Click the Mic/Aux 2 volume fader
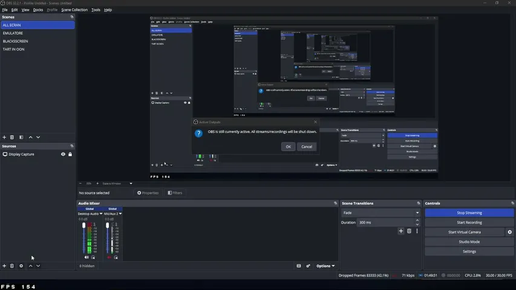The height and width of the screenshot is (290, 516). [x=107, y=225]
